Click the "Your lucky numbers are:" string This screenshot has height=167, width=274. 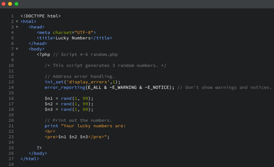pyautogui.click(x=93, y=126)
